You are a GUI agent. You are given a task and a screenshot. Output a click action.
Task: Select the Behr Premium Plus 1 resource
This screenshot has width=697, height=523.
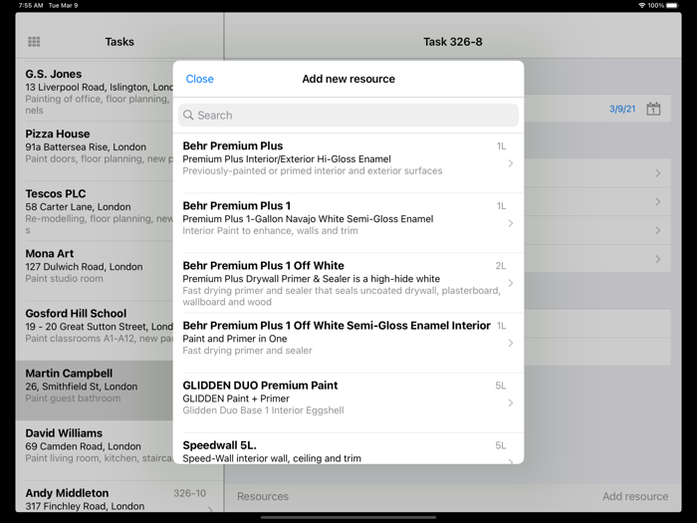coord(348,223)
